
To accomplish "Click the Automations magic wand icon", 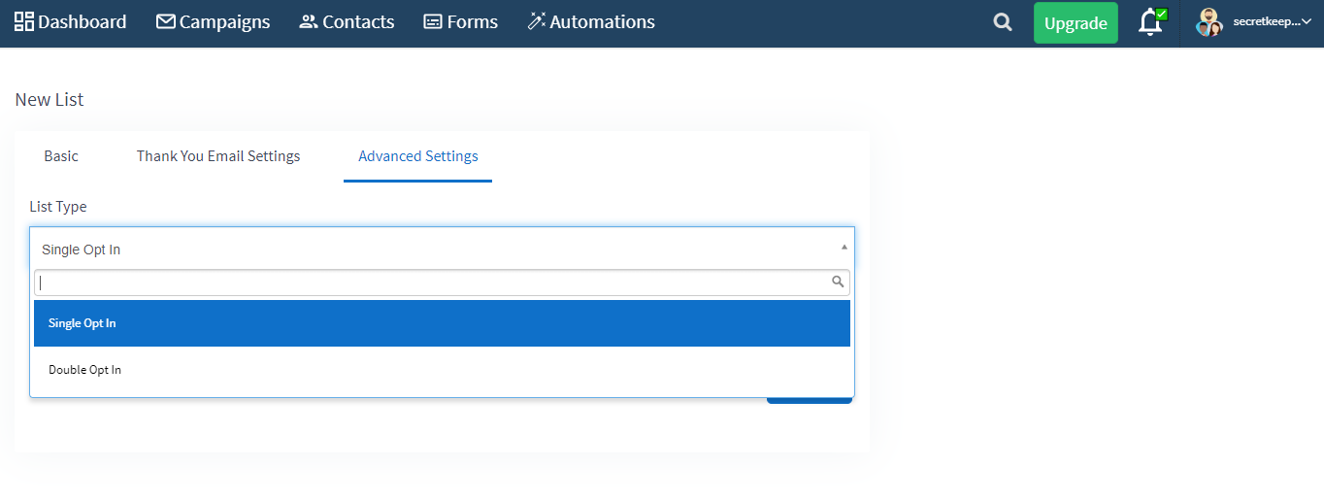I will point(537,21).
